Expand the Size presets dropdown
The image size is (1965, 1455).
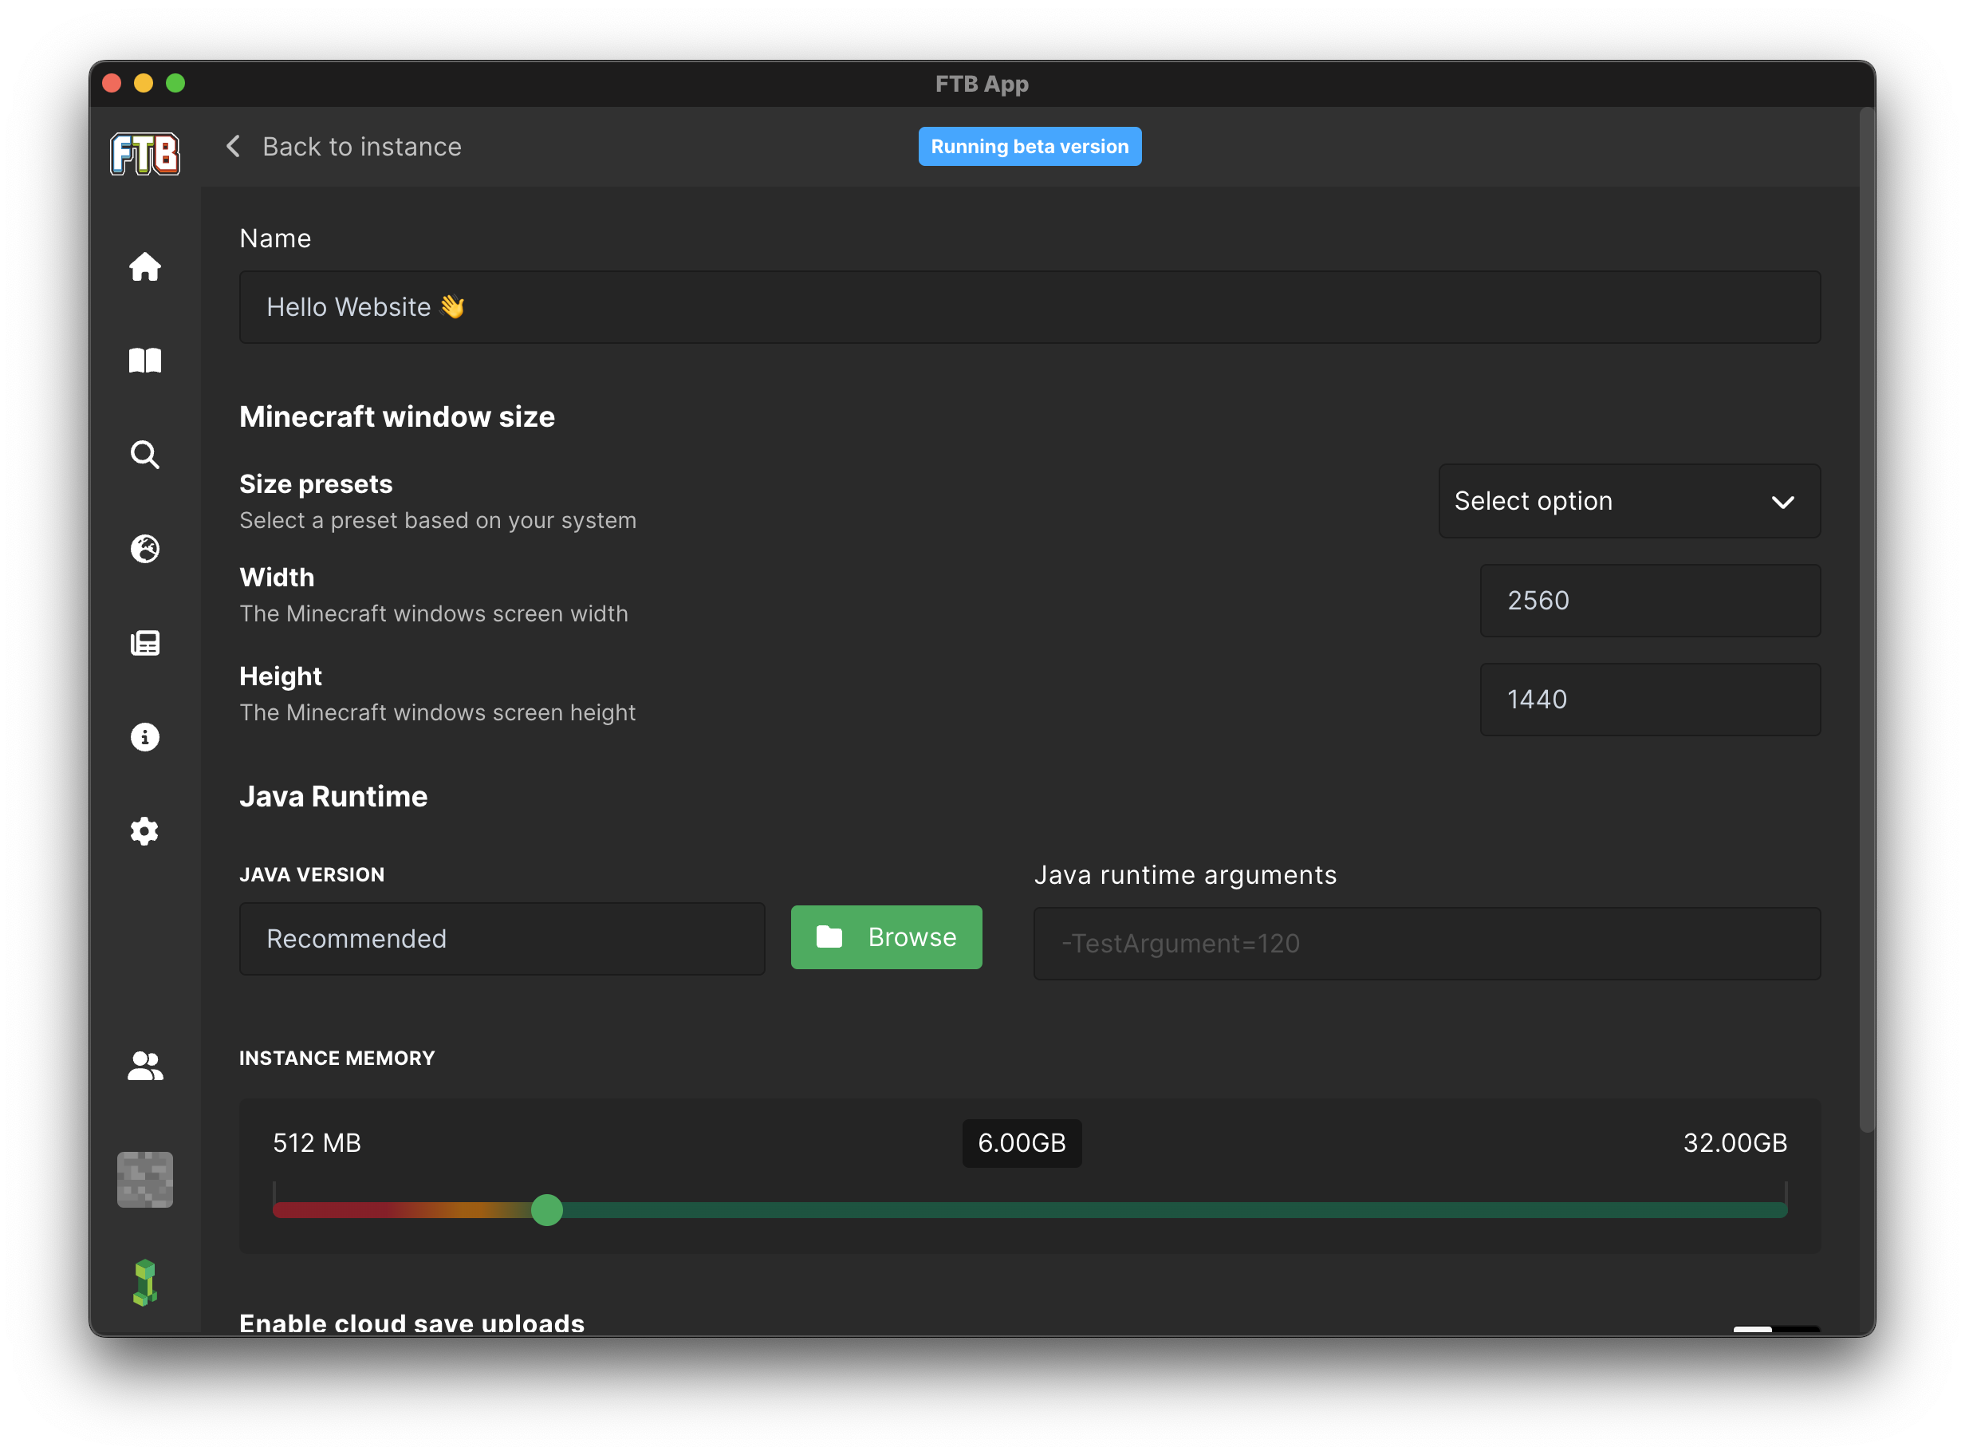[1628, 500]
